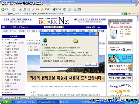Viewport: 139px width, 104px height.
Task: Click the ID/PW 찾기 link
Action: 91,27
